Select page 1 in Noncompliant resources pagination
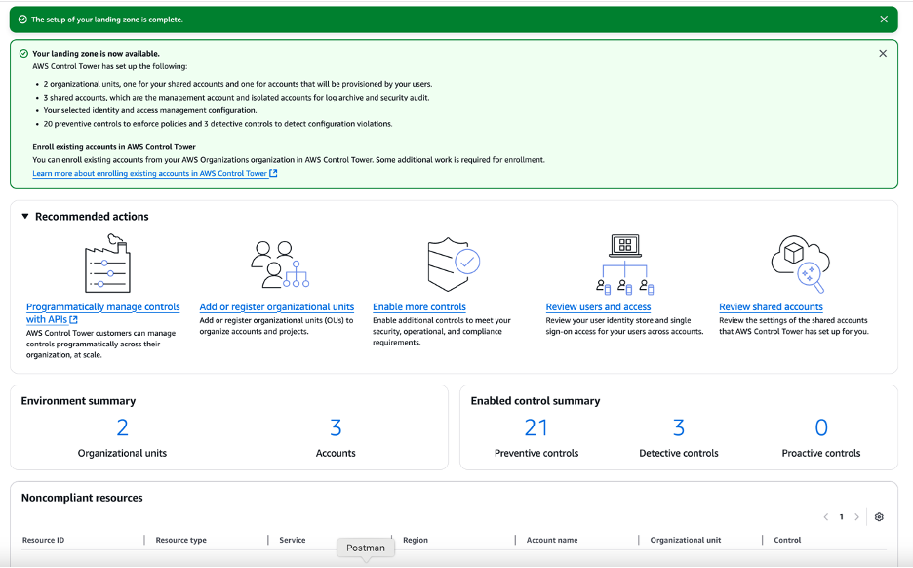 point(842,516)
